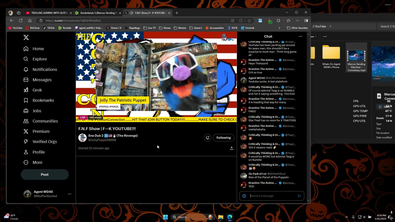The image size is (395, 222).
Task: Click the Premium X icon
Action: pos(26,131)
